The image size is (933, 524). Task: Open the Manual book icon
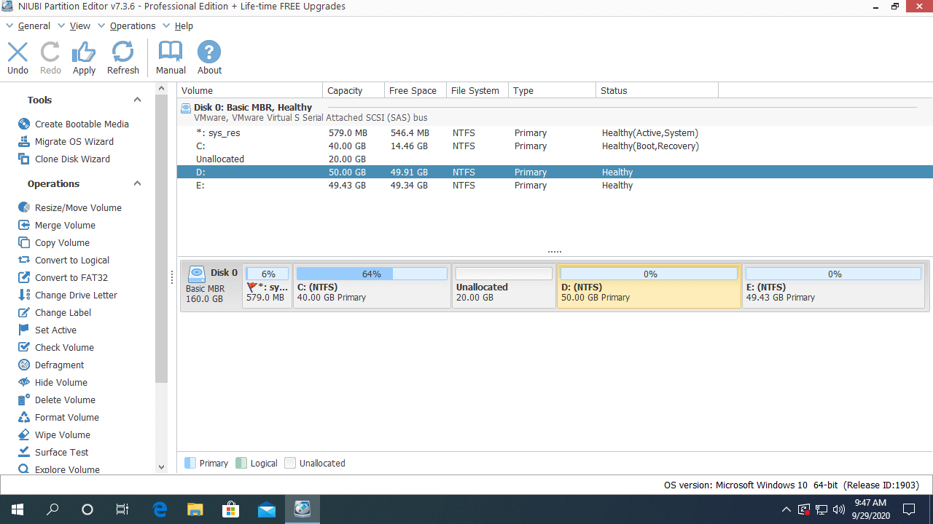point(171,57)
